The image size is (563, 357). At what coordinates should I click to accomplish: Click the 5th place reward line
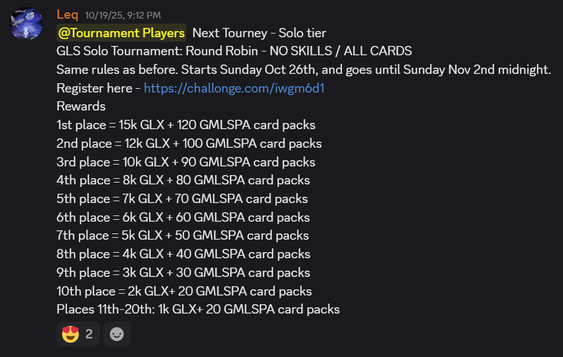pos(182,199)
